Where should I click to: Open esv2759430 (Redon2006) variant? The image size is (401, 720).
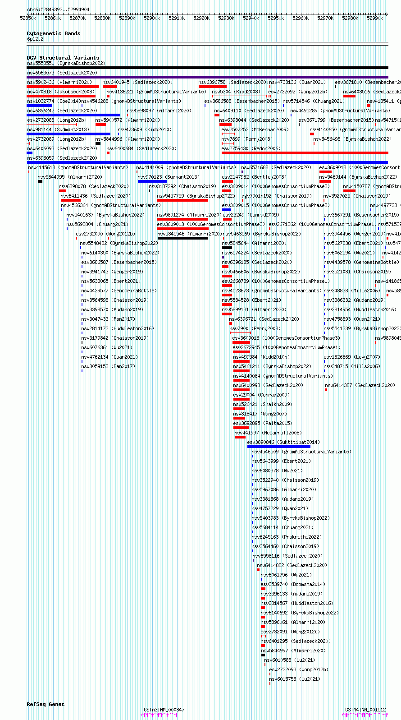tap(251, 149)
